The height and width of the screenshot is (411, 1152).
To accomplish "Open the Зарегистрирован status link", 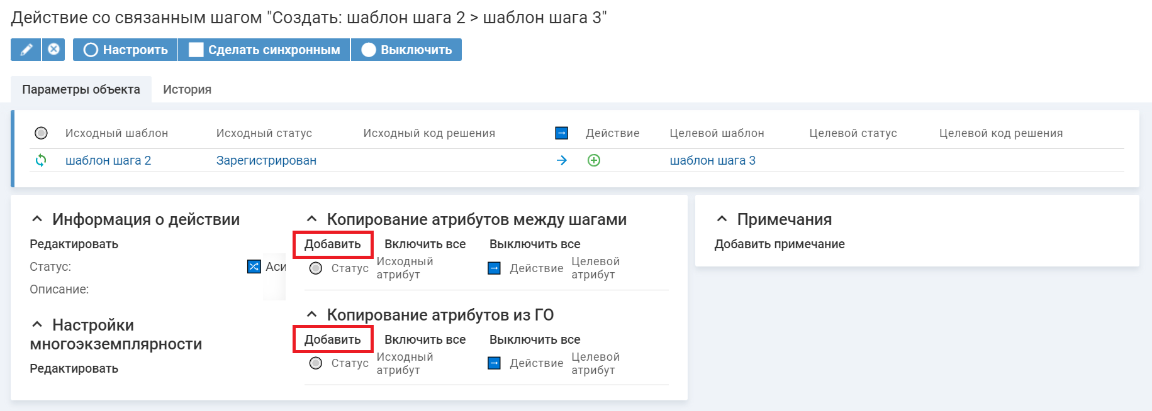I will coord(266,160).
